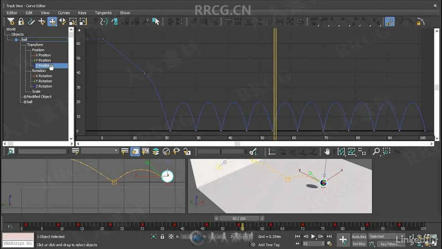
Task: Select the Slide Keys tool
Action: tap(63, 21)
